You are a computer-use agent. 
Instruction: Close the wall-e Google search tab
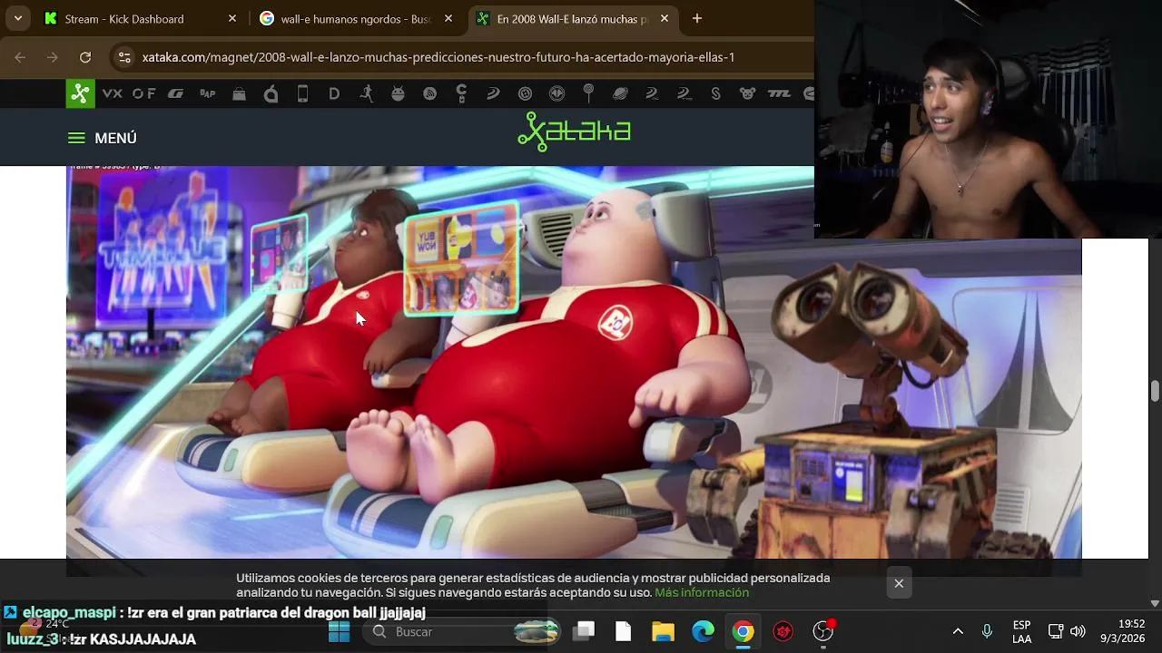pyautogui.click(x=448, y=18)
